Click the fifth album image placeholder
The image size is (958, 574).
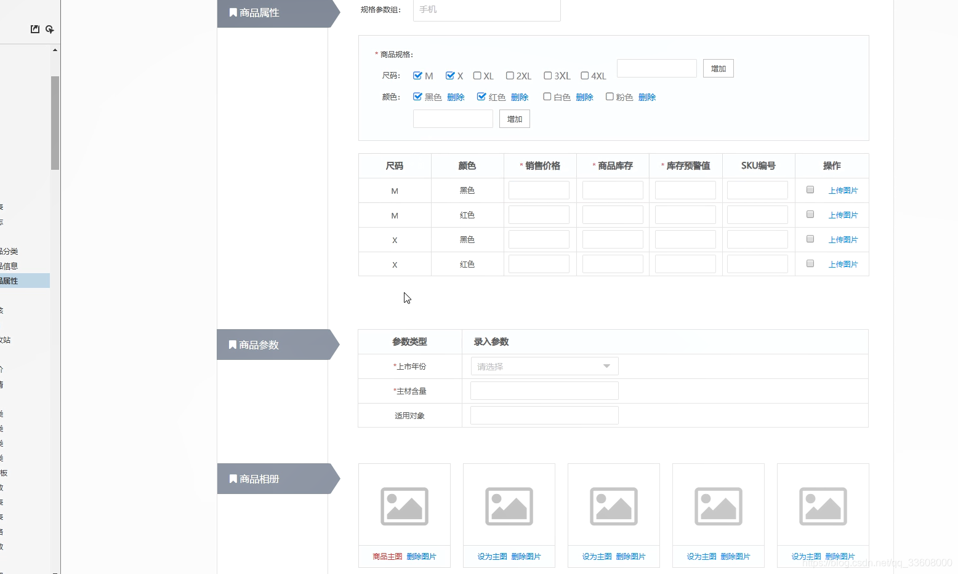click(823, 506)
